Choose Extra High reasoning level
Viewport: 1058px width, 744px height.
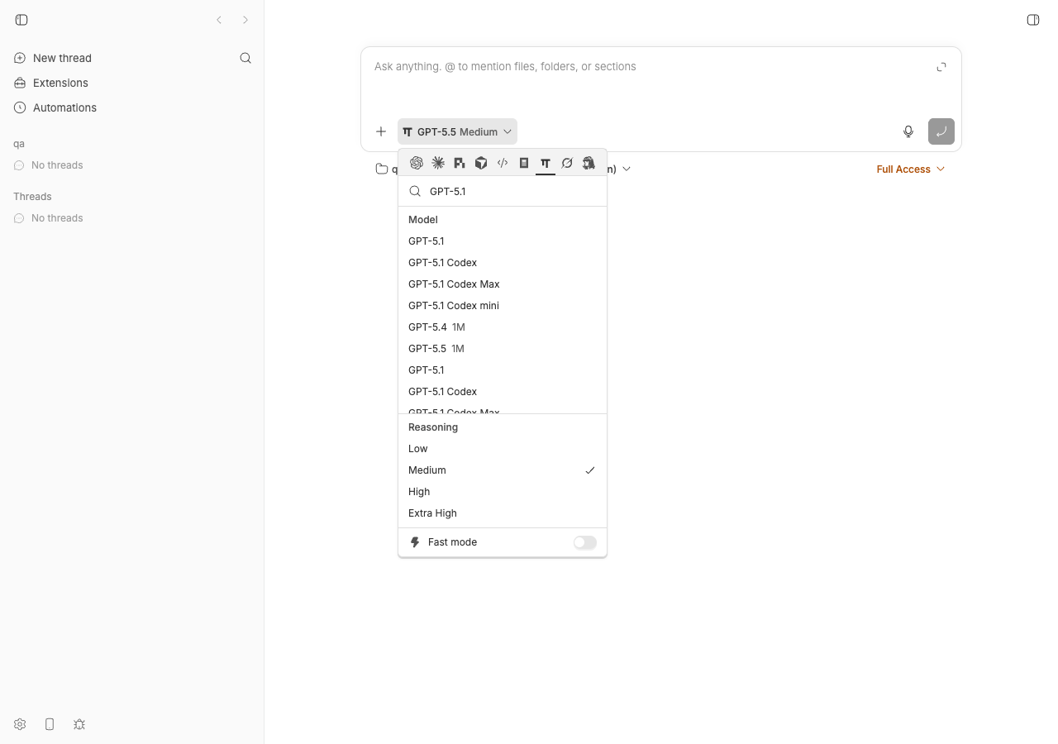[x=503, y=513]
